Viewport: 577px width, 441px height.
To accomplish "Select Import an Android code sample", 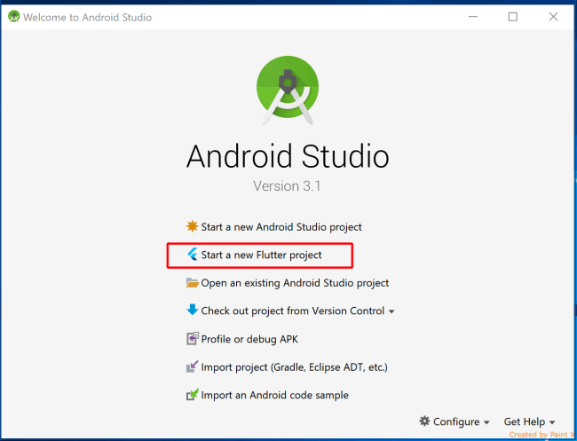I will [267, 395].
